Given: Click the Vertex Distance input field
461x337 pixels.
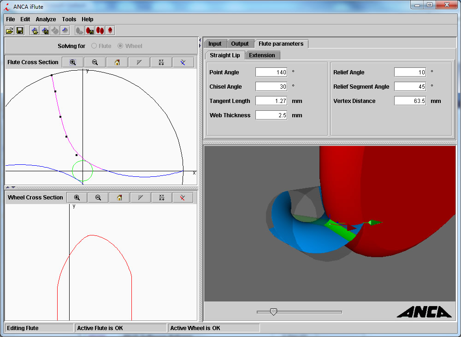Looking at the screenshot, I should (x=410, y=101).
